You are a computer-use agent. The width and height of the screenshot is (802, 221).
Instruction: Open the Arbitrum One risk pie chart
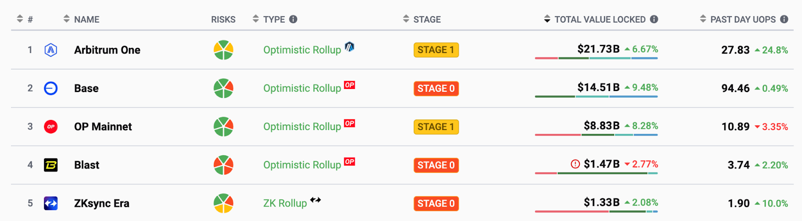(224, 50)
